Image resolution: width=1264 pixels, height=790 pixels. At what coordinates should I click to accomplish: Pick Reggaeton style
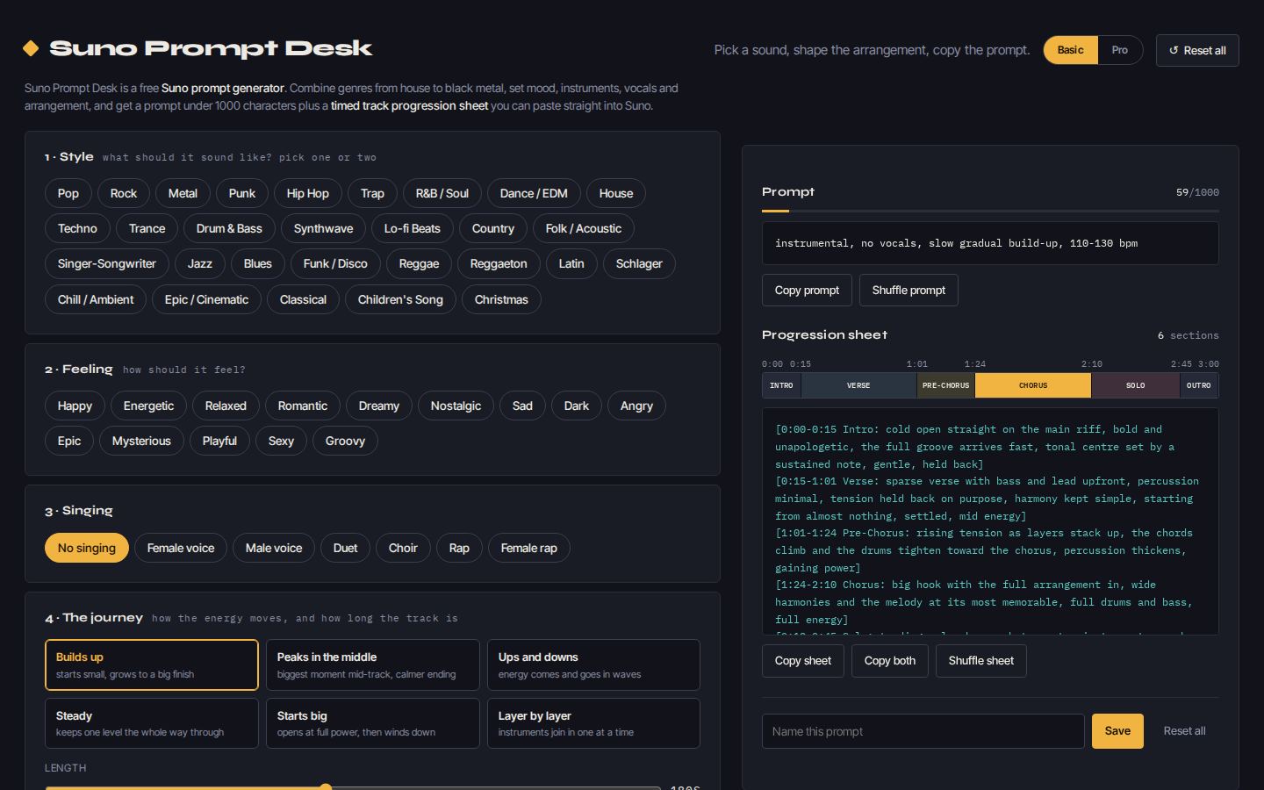point(499,263)
